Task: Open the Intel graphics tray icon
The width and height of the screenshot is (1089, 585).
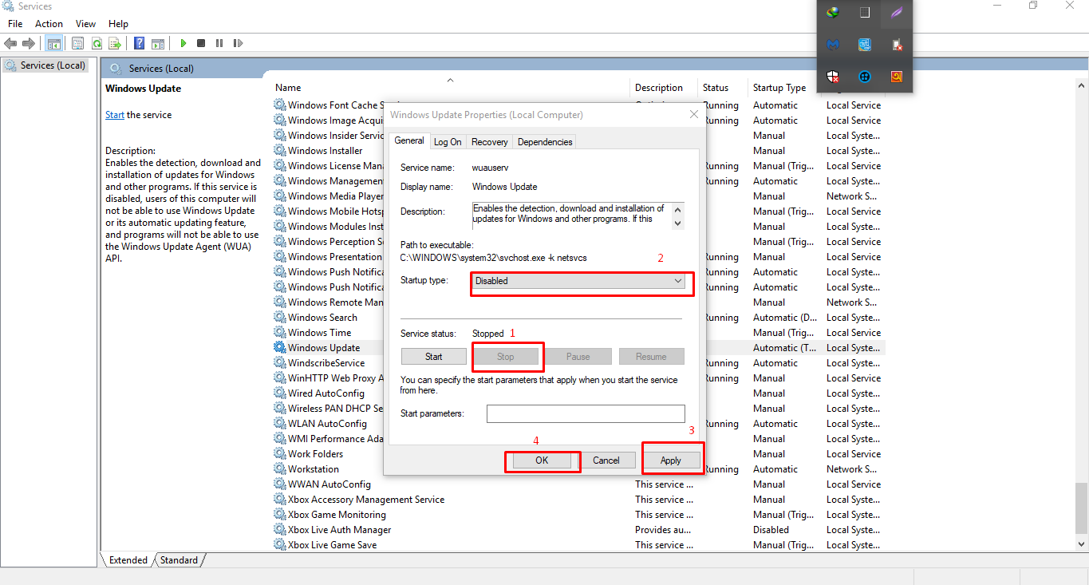Action: pos(865,45)
